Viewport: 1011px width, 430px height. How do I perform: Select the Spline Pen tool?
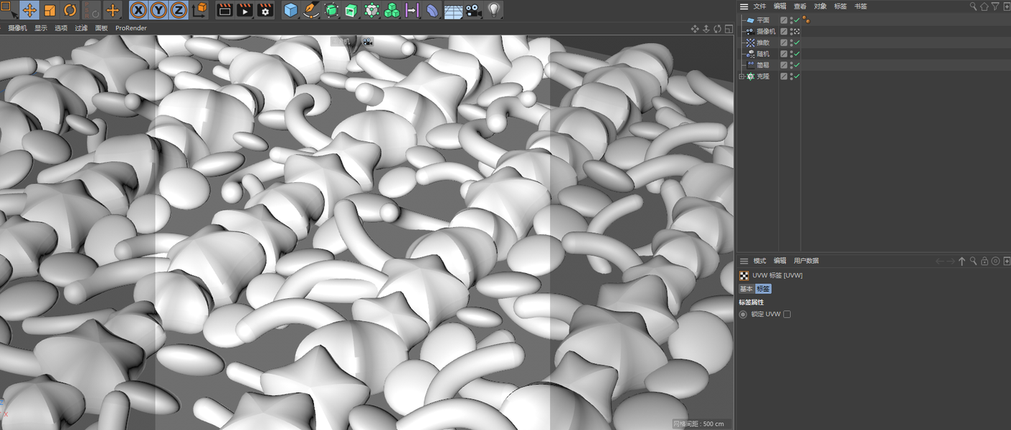tap(310, 10)
